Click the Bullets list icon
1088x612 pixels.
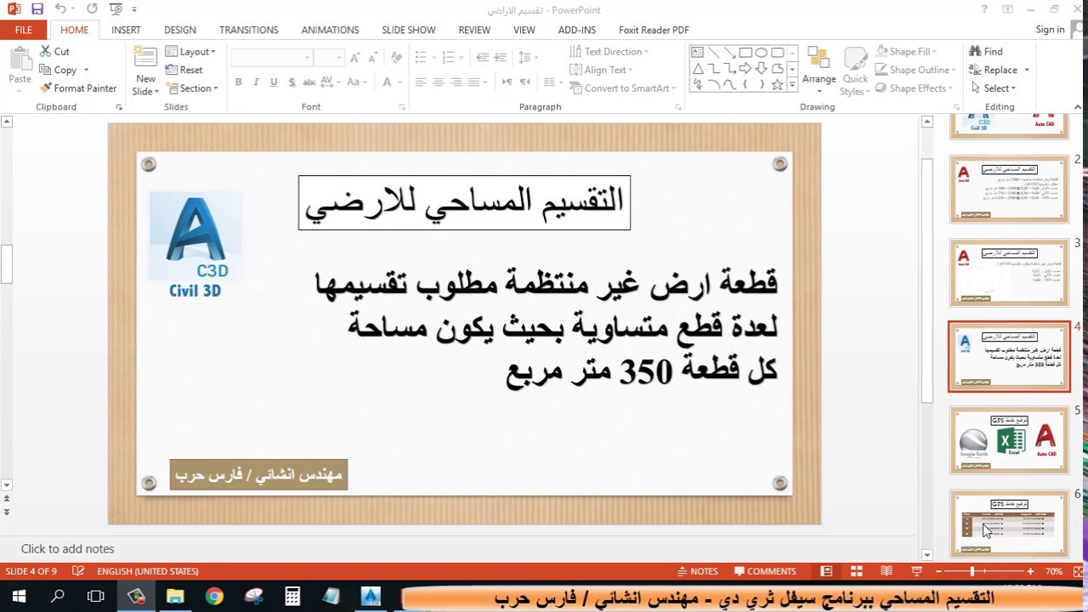(x=422, y=58)
